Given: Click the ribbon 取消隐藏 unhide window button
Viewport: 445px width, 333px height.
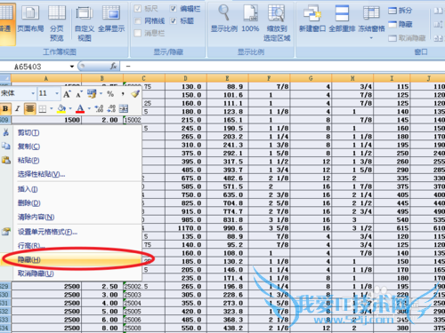Looking at the screenshot, I should [x=407, y=38].
